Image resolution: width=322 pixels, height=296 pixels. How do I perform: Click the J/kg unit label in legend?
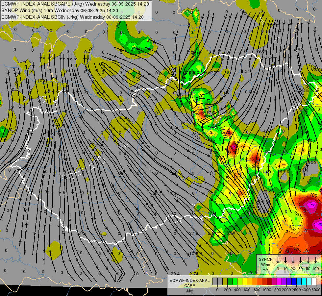click(x=189, y=291)
